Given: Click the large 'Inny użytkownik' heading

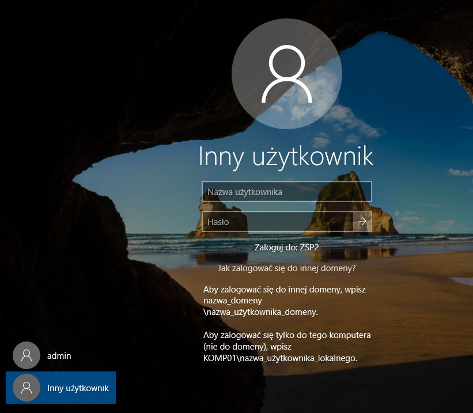Looking at the screenshot, I should 286,157.
